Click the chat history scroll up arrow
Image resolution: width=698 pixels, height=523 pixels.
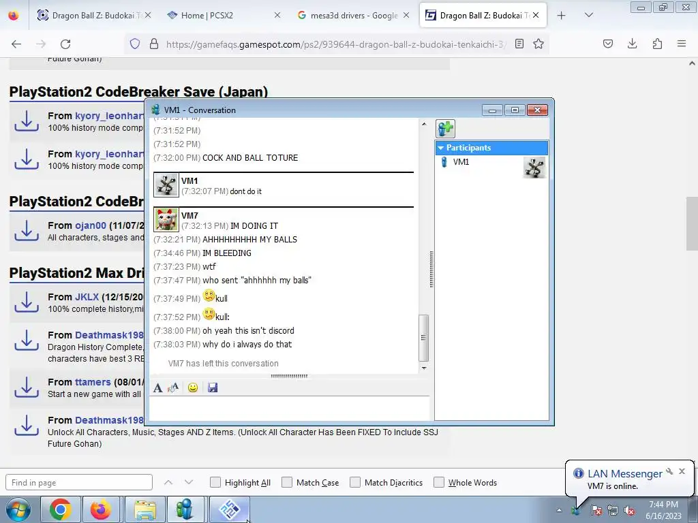coord(424,124)
